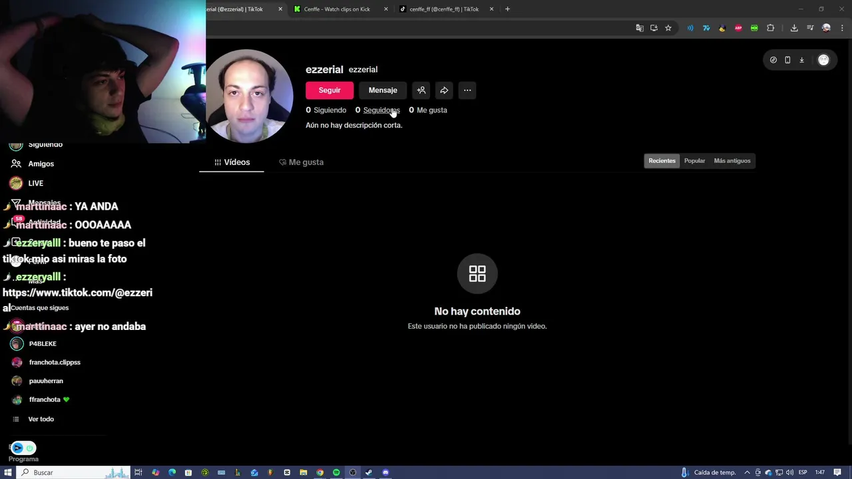The height and width of the screenshot is (479, 852).
Task: Select the Más antiguos sort option
Action: tap(732, 161)
